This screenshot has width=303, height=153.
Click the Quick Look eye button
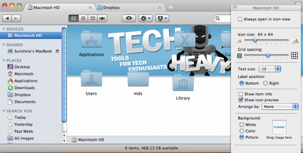coord(129,18)
